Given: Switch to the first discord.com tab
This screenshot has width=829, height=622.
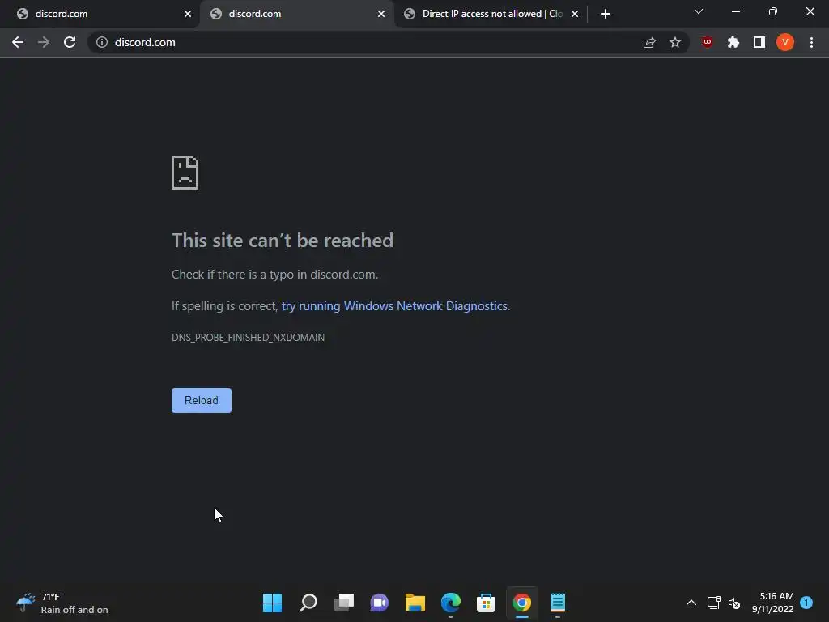Looking at the screenshot, I should [x=100, y=14].
